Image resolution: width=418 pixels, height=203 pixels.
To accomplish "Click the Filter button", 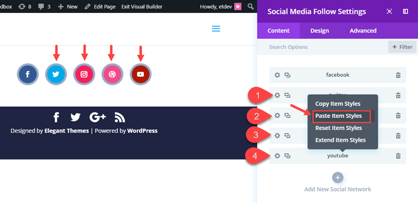I will [x=402, y=47].
